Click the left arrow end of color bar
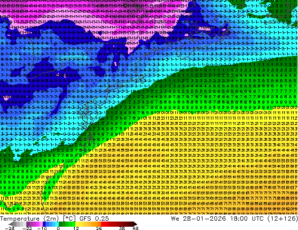This screenshot has height=230, width=298. pyautogui.click(x=10, y=224)
